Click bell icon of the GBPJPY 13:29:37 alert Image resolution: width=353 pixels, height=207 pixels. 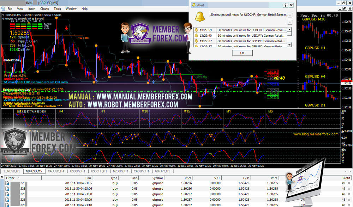click(x=196, y=41)
